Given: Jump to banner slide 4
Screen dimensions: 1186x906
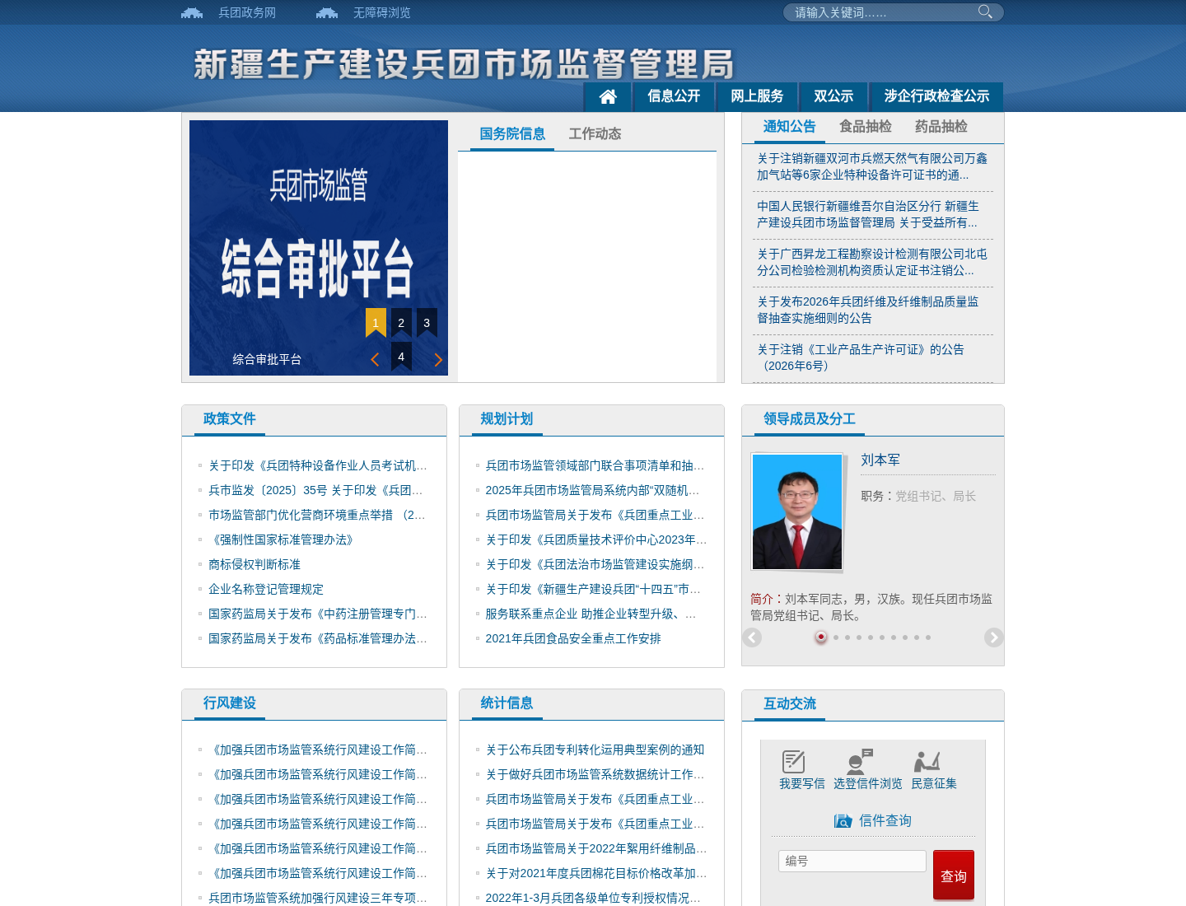Looking at the screenshot, I should (x=401, y=357).
